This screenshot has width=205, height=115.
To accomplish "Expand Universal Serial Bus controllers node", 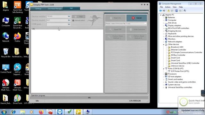I will (163, 88).
